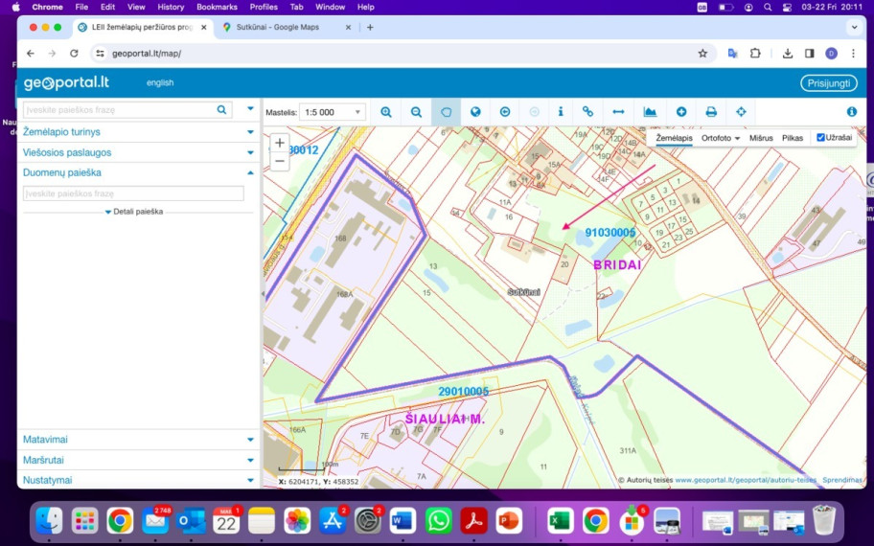Screen dimensions: 874x546
Task: Switch basemap to Mišrus
Action: tap(761, 138)
